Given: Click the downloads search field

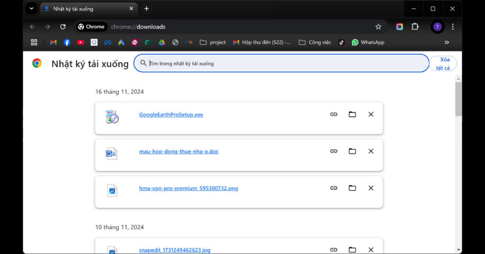Looking at the screenshot, I should pos(281,63).
